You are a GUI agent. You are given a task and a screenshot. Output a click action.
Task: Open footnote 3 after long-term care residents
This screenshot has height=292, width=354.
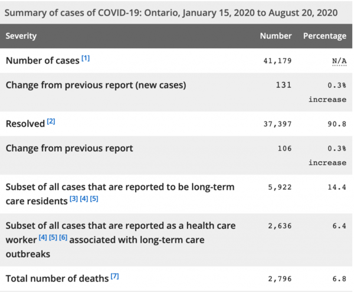tap(74, 199)
